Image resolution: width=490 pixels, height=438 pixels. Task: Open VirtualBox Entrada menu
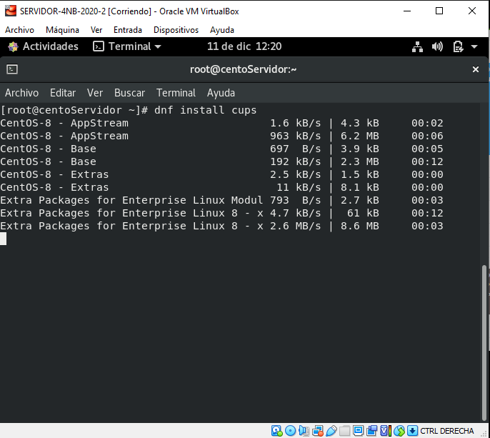point(127,30)
